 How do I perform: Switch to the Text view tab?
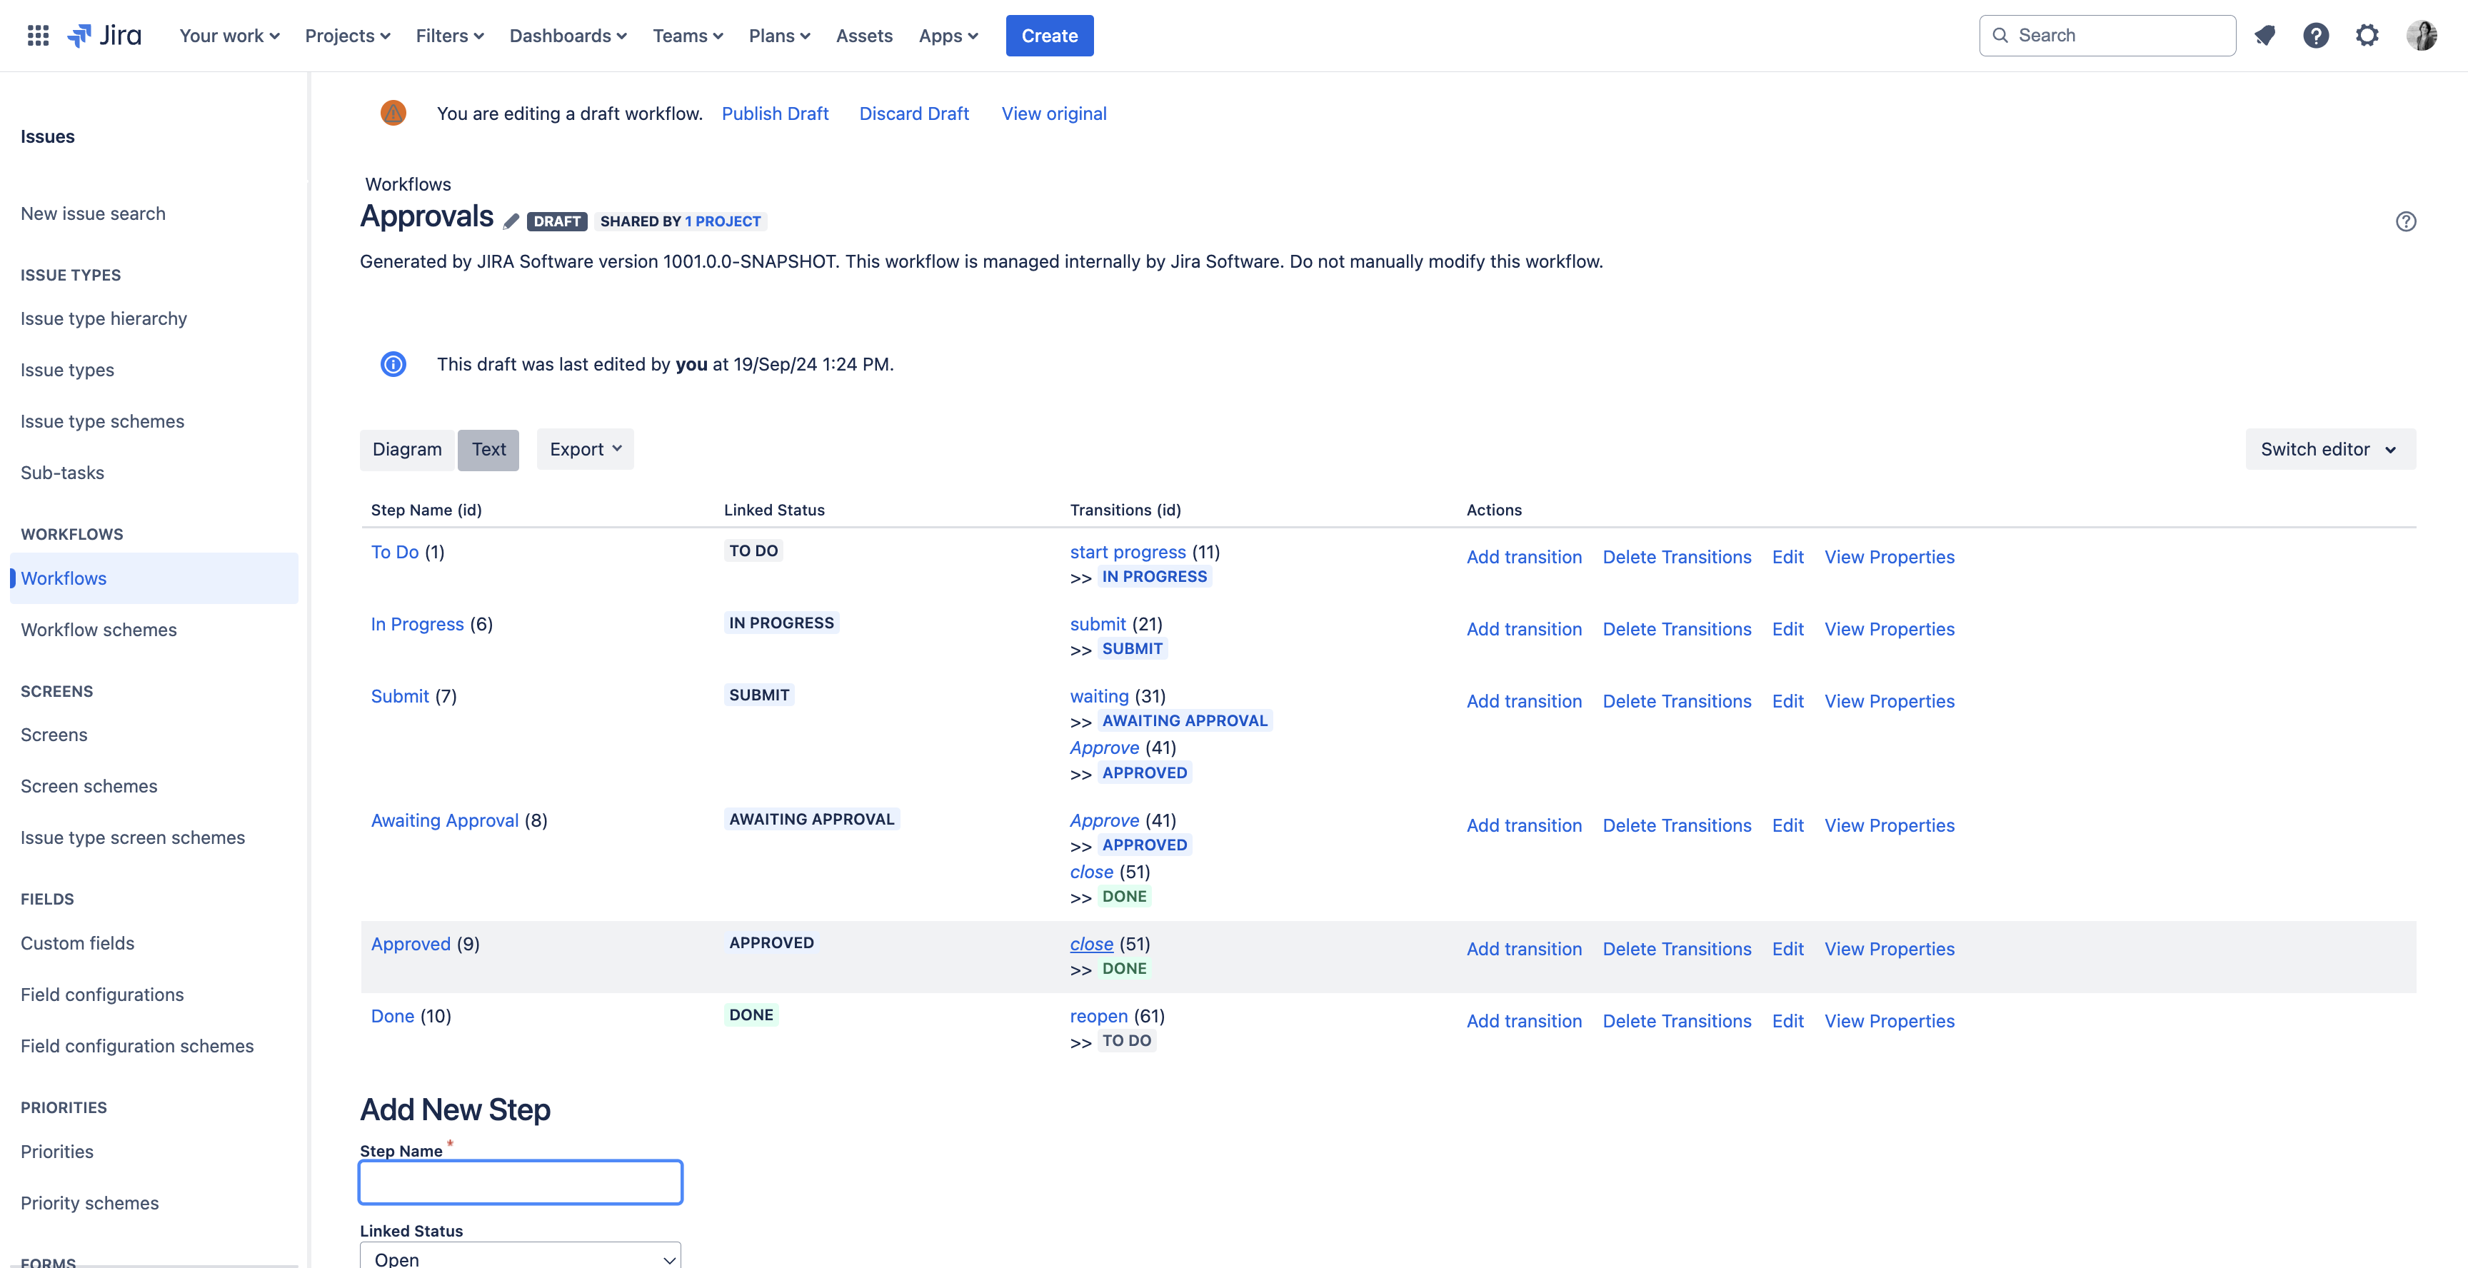(x=488, y=449)
